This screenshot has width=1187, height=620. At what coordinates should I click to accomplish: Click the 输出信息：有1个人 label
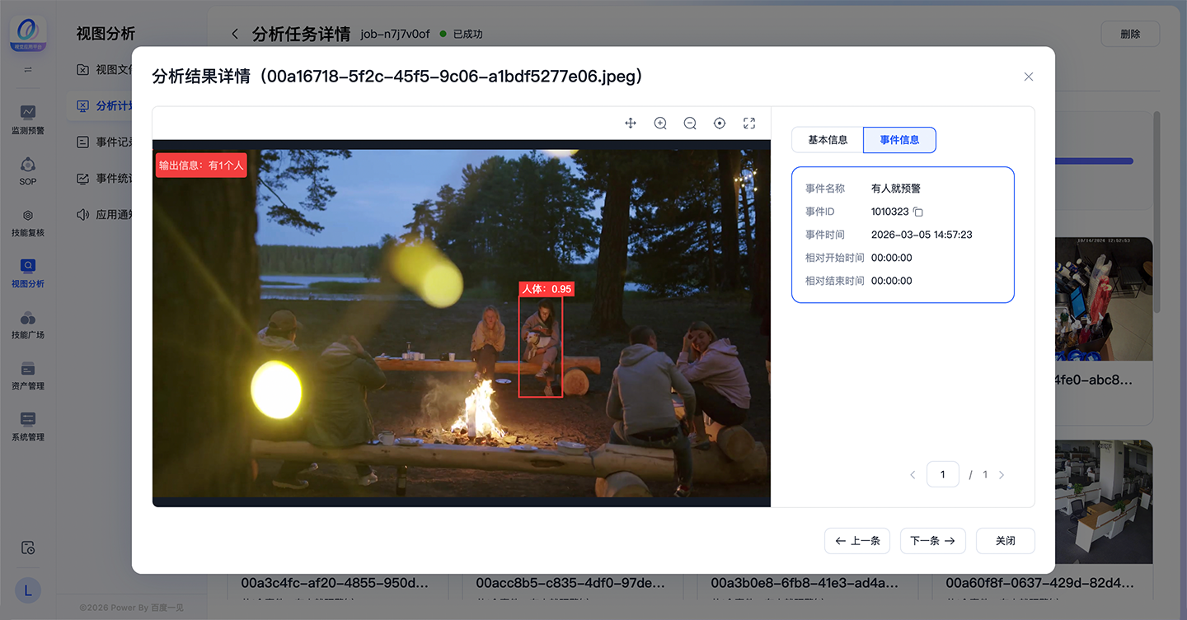pyautogui.click(x=201, y=165)
